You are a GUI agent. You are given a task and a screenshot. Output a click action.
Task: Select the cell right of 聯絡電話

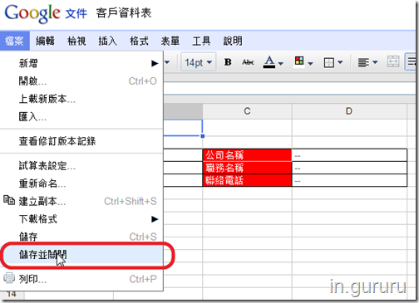tap(349, 180)
